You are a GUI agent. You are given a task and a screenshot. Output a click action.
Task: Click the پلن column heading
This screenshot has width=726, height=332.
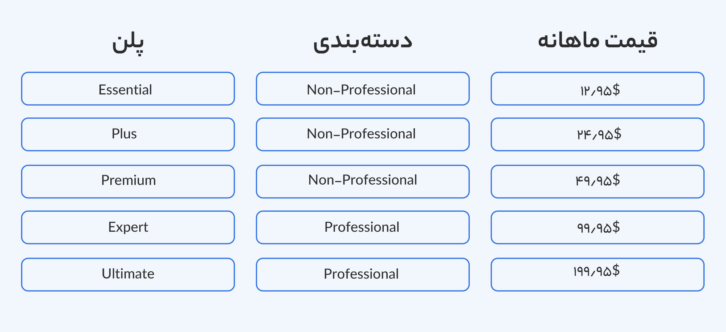coord(128,42)
